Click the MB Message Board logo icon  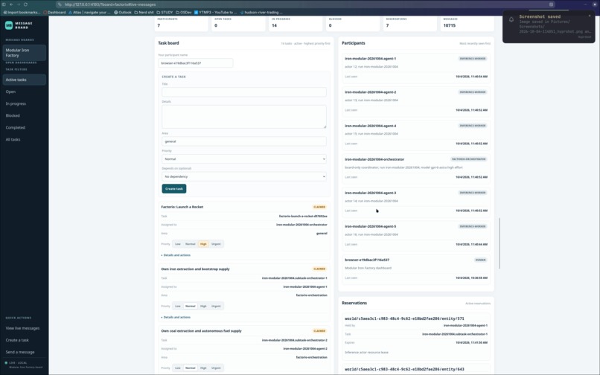pyautogui.click(x=9, y=25)
